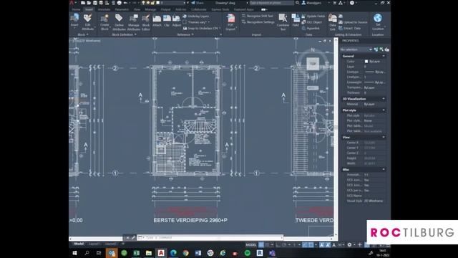Image resolution: width=458 pixels, height=258 pixels.
Task: Open the Model layout tab
Action: click(79, 244)
